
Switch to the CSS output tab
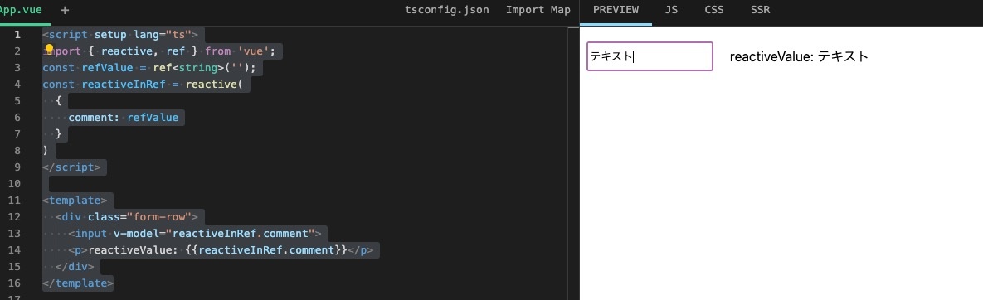tap(714, 10)
